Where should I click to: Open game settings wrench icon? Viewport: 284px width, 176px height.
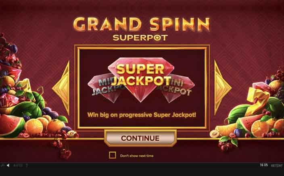click(2, 166)
